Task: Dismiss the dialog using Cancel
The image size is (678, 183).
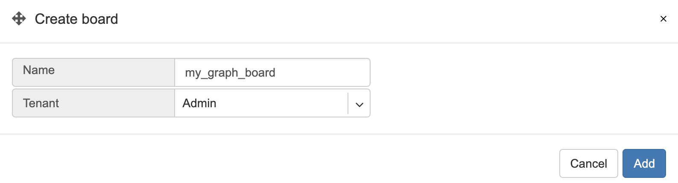Action: click(588, 163)
